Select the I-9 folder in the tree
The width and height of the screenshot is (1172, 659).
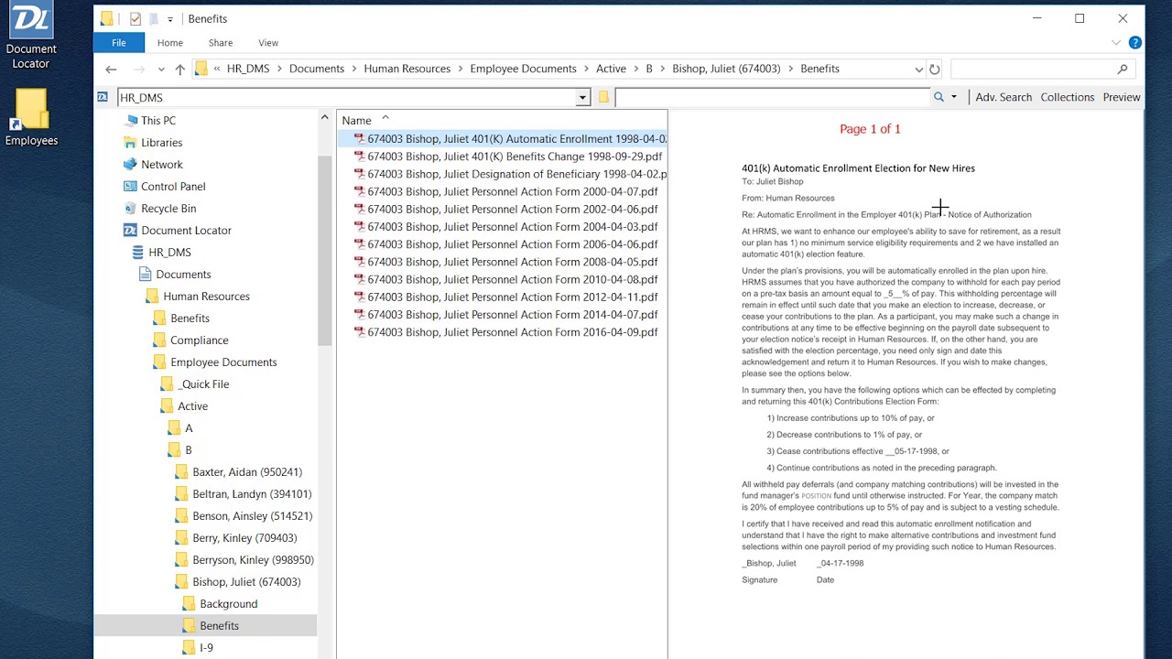pyautogui.click(x=206, y=648)
